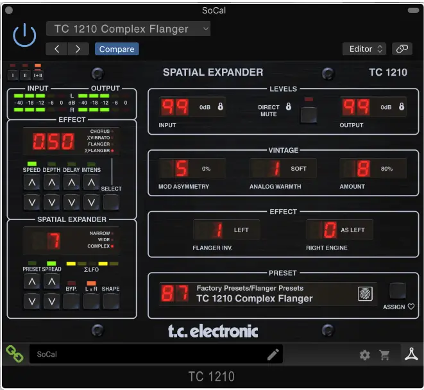
Task: Toggle the DIRECT MUTE button
Action: click(309, 115)
